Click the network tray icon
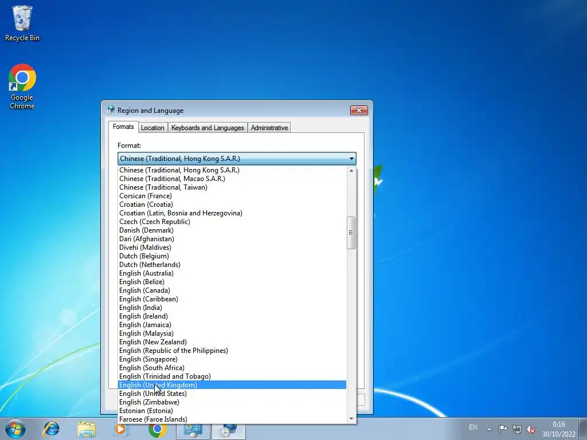 (x=517, y=429)
